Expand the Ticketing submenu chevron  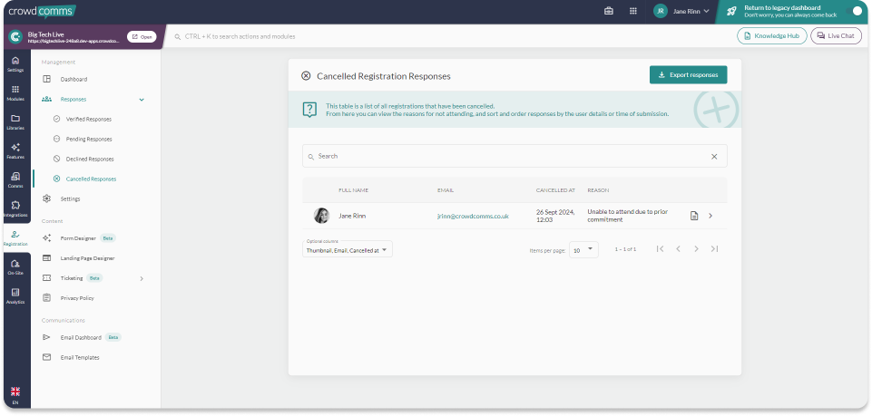(x=142, y=278)
